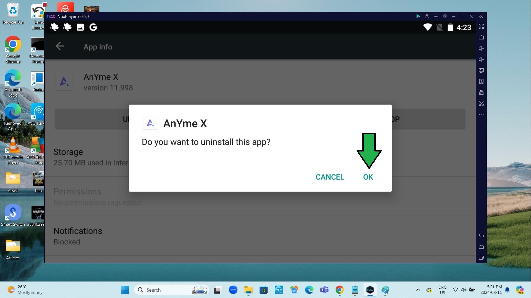Click Android recent apps button

pyautogui.click(x=481, y=258)
